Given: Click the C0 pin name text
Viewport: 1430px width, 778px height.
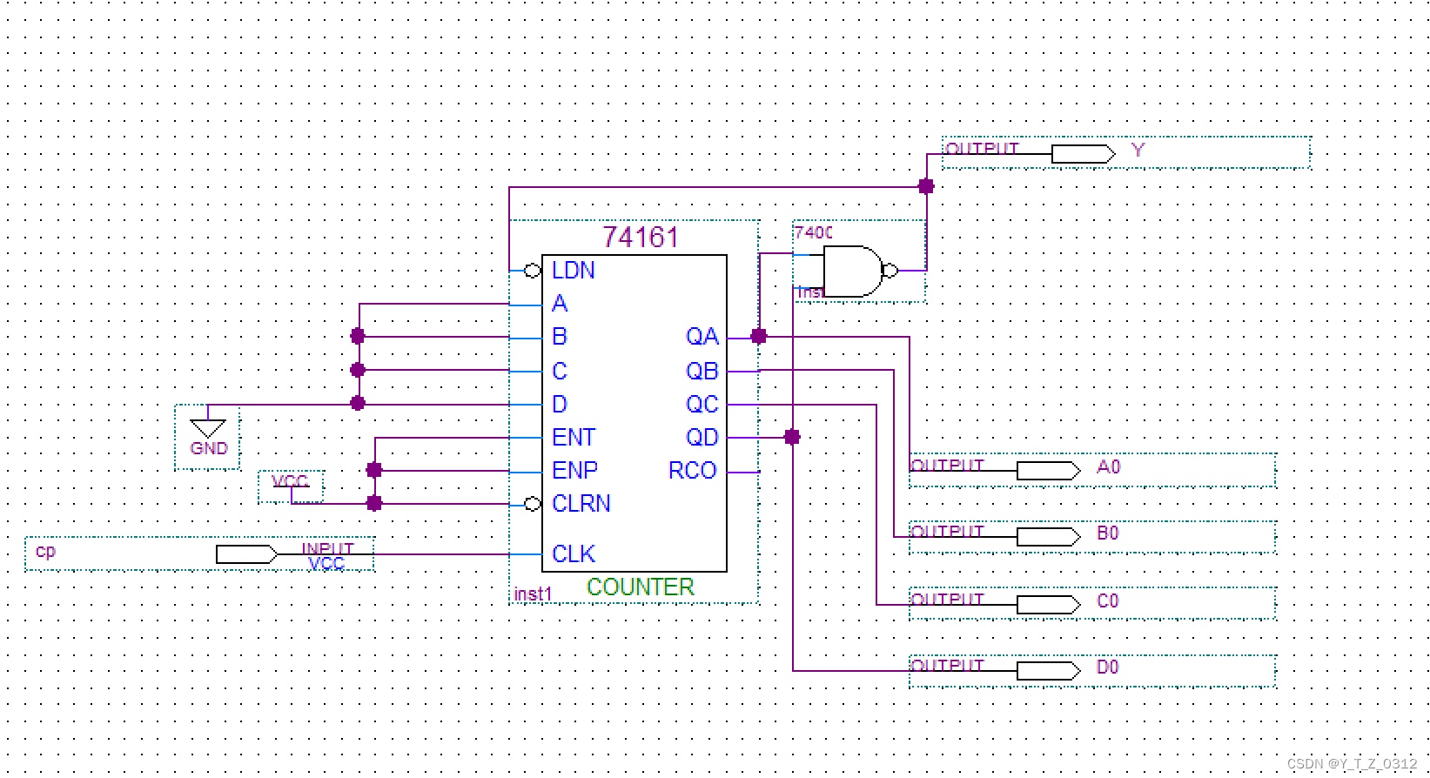Looking at the screenshot, I should (1108, 601).
